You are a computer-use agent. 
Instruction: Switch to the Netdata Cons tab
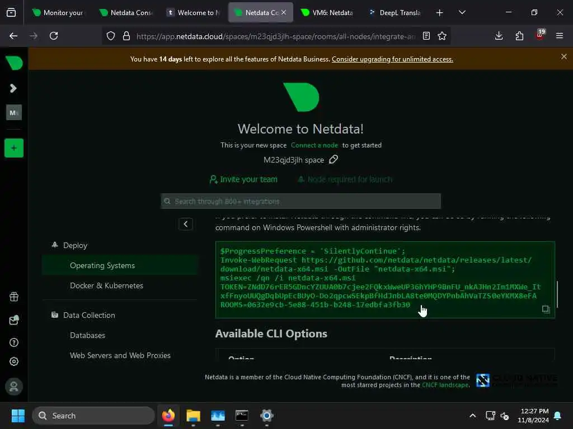[x=126, y=13]
